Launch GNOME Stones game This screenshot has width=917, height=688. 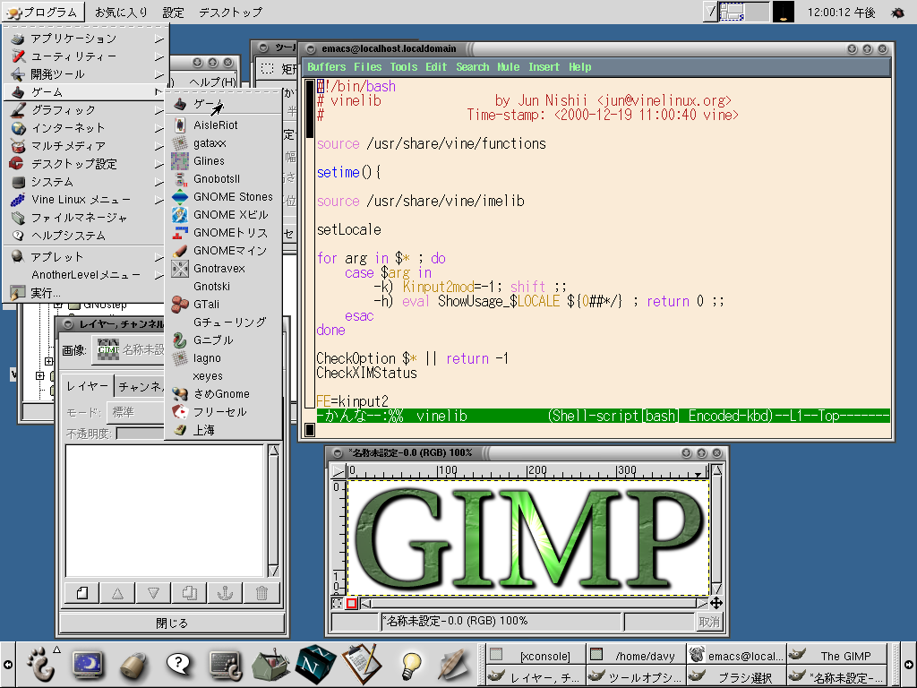pyautogui.click(x=223, y=196)
